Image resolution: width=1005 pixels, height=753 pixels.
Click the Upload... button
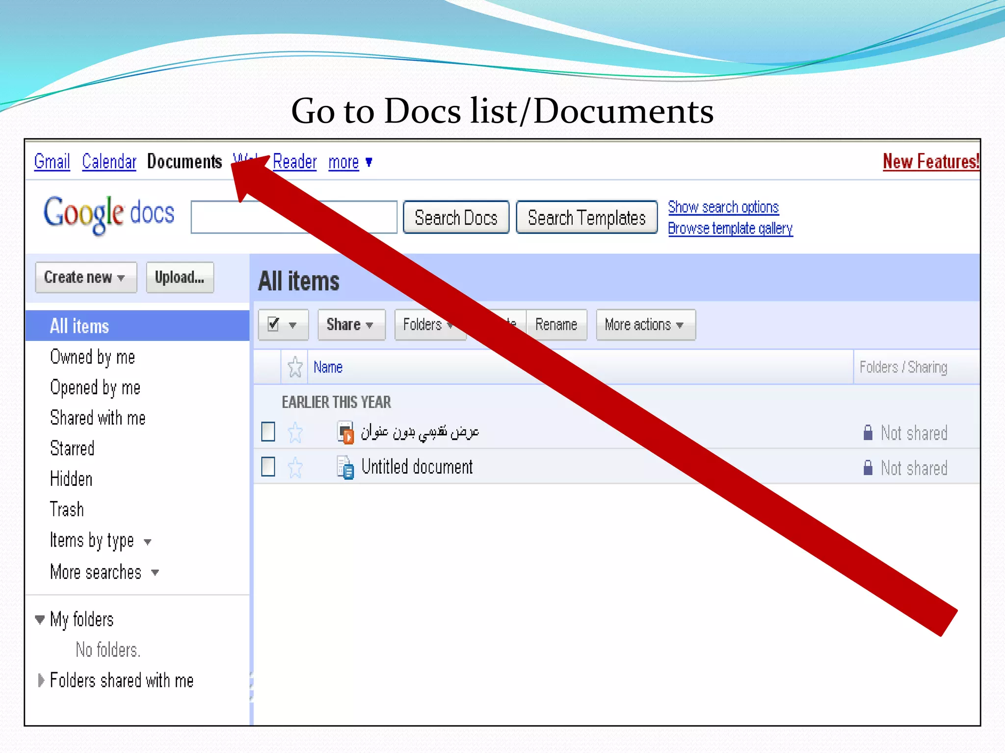[x=180, y=277]
